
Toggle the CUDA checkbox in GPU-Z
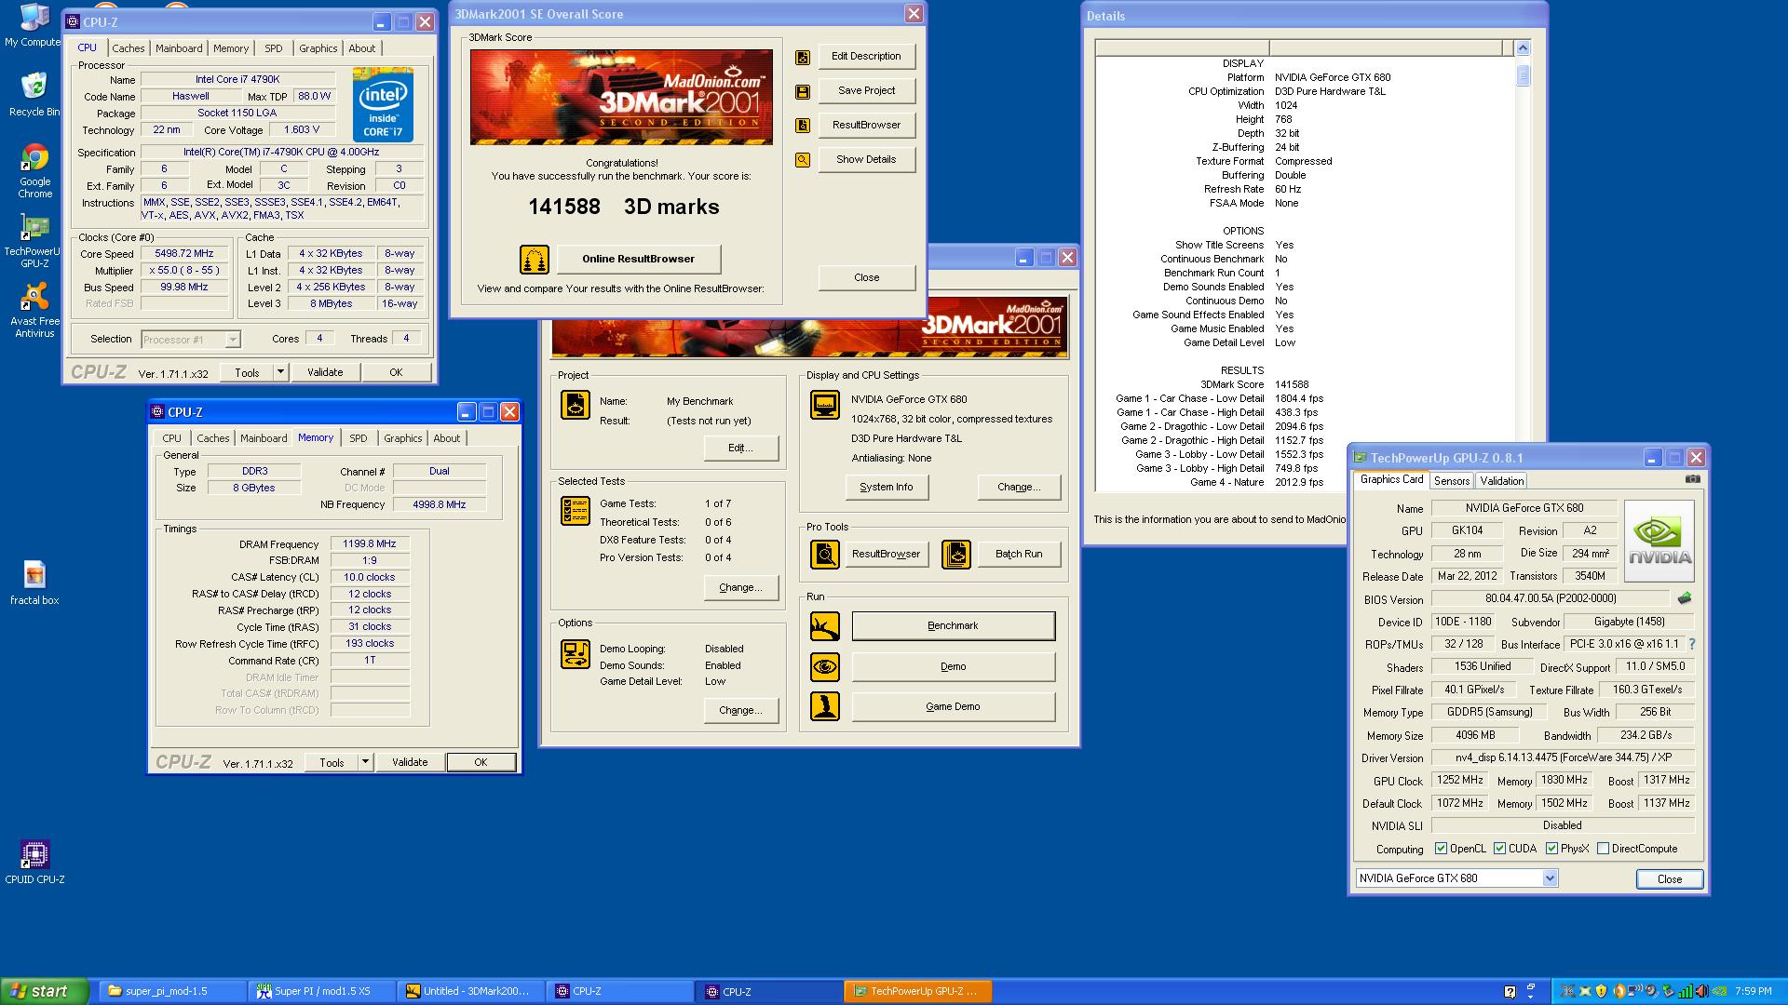(1499, 849)
